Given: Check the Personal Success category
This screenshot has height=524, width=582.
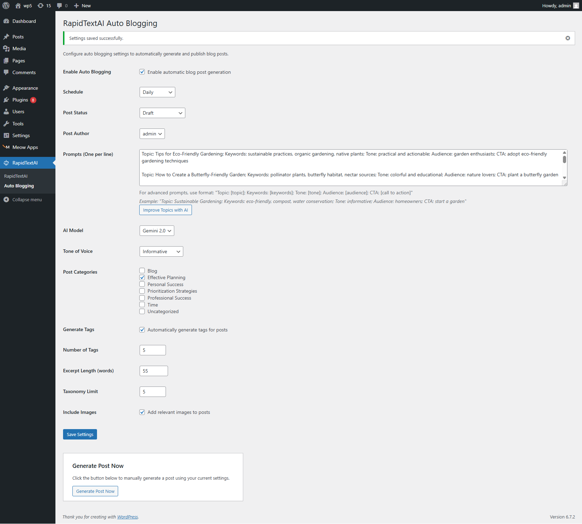Looking at the screenshot, I should [x=142, y=284].
